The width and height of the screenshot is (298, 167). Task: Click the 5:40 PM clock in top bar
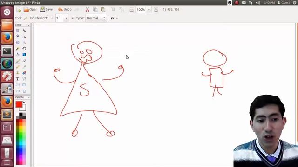click(x=269, y=3)
